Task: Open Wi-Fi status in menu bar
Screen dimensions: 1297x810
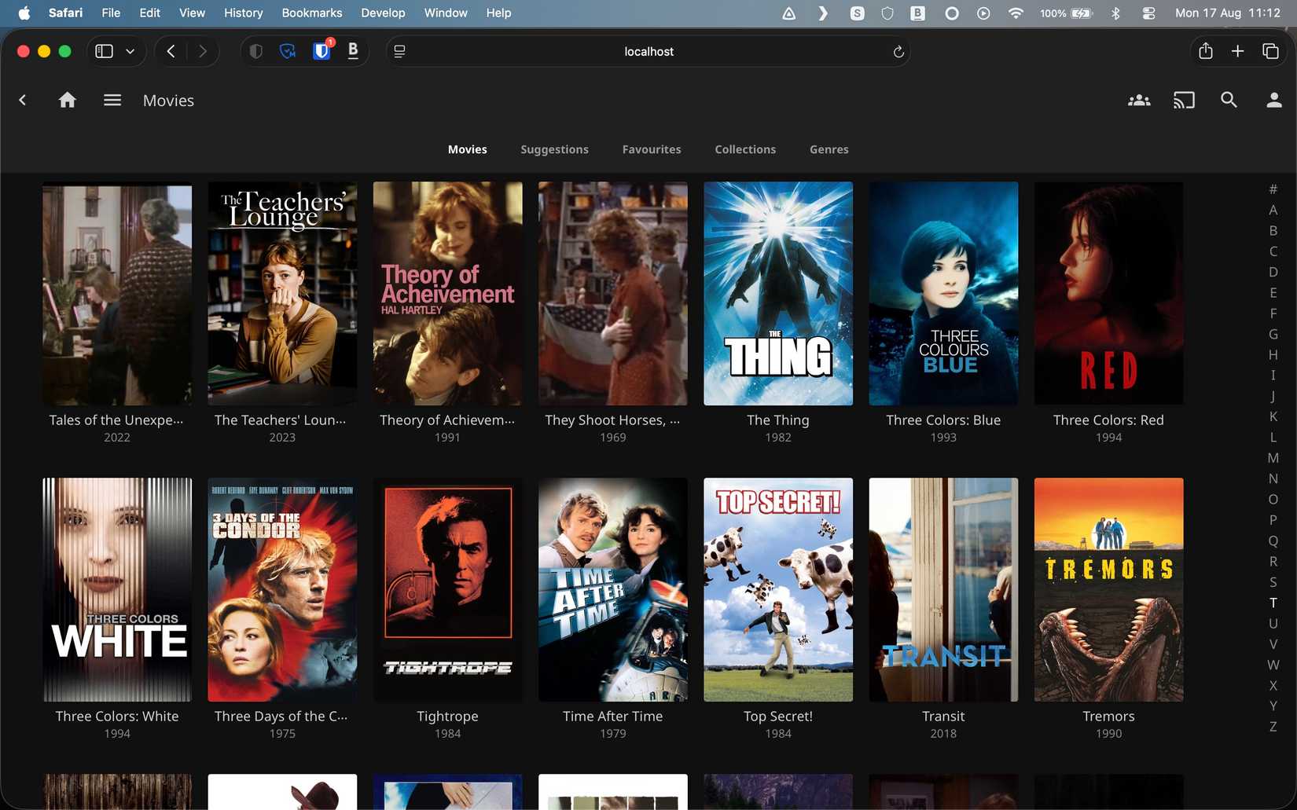Action: 1016,13
